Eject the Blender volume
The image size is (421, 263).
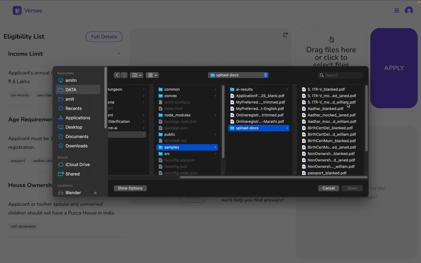click(x=95, y=193)
